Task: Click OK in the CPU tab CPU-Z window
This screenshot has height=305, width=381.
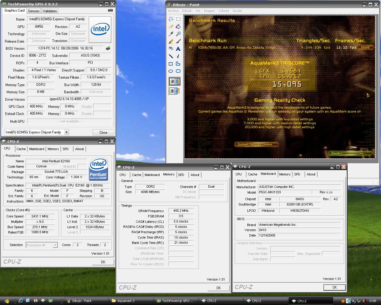Action: (103, 262)
